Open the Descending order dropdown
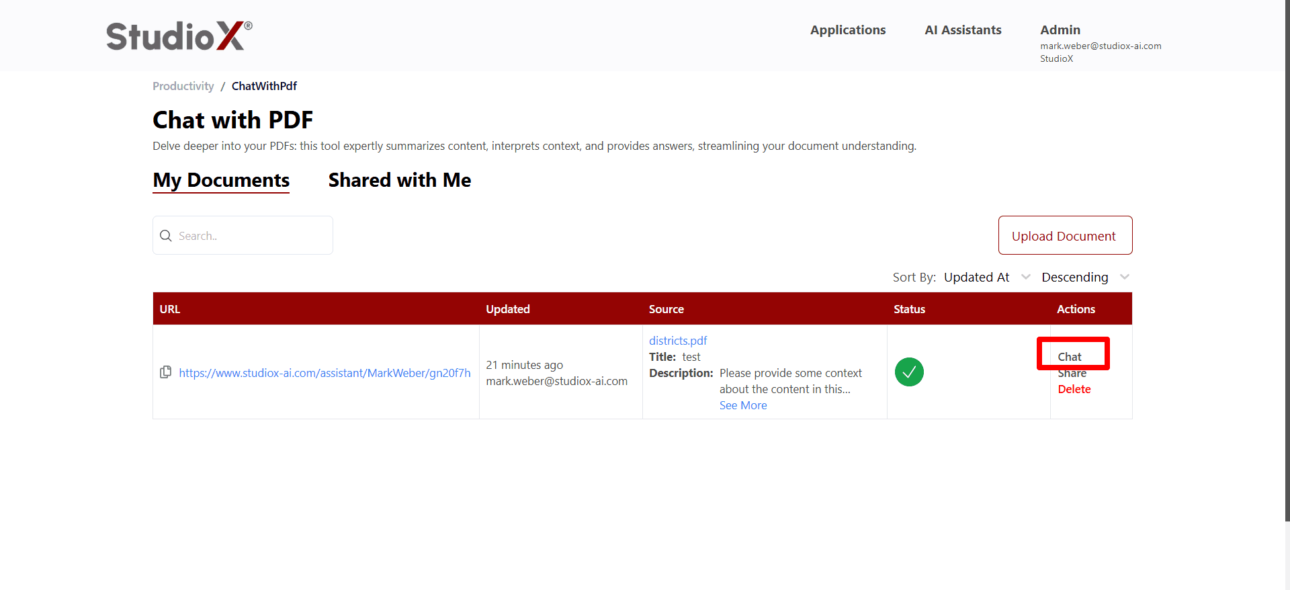1290x590 pixels. [1085, 277]
